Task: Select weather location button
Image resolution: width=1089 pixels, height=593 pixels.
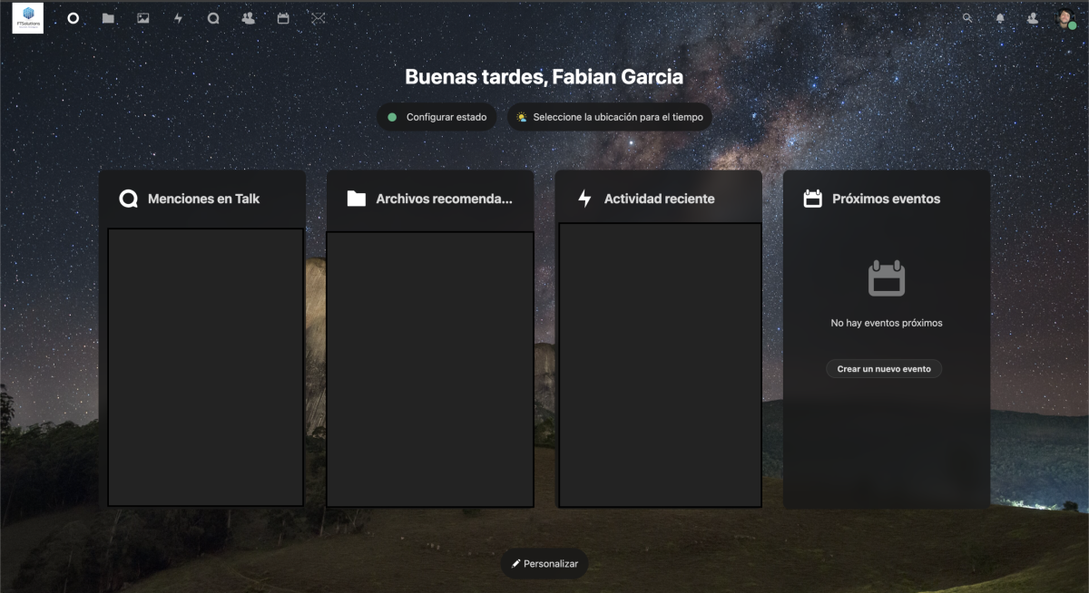Action: coord(609,117)
